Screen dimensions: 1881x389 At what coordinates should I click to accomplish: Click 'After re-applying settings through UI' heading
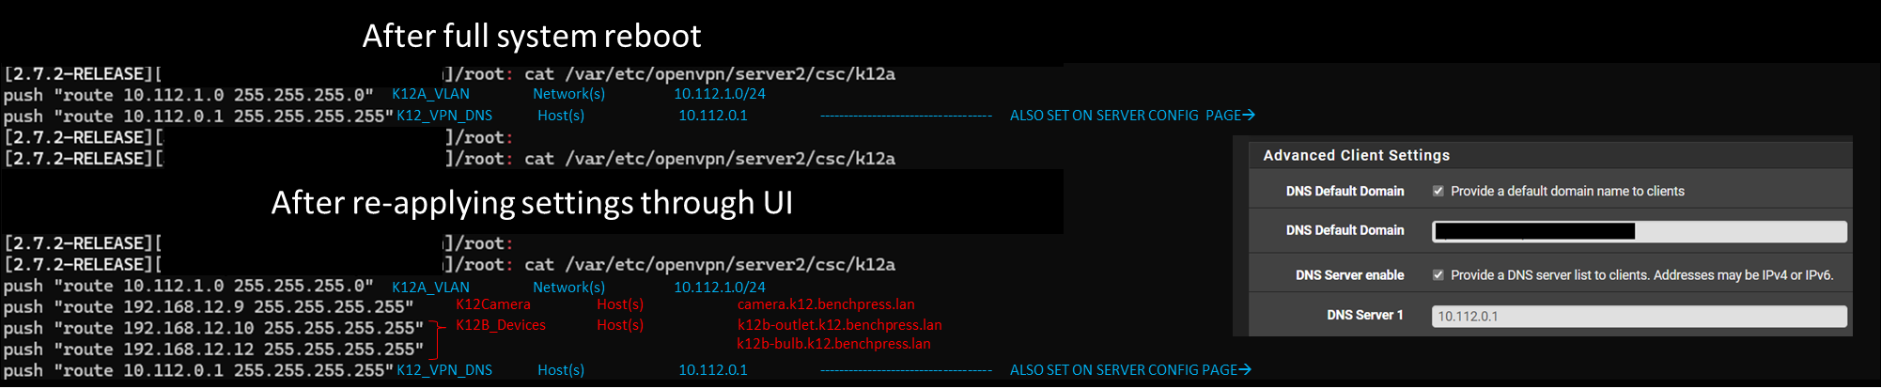click(532, 202)
